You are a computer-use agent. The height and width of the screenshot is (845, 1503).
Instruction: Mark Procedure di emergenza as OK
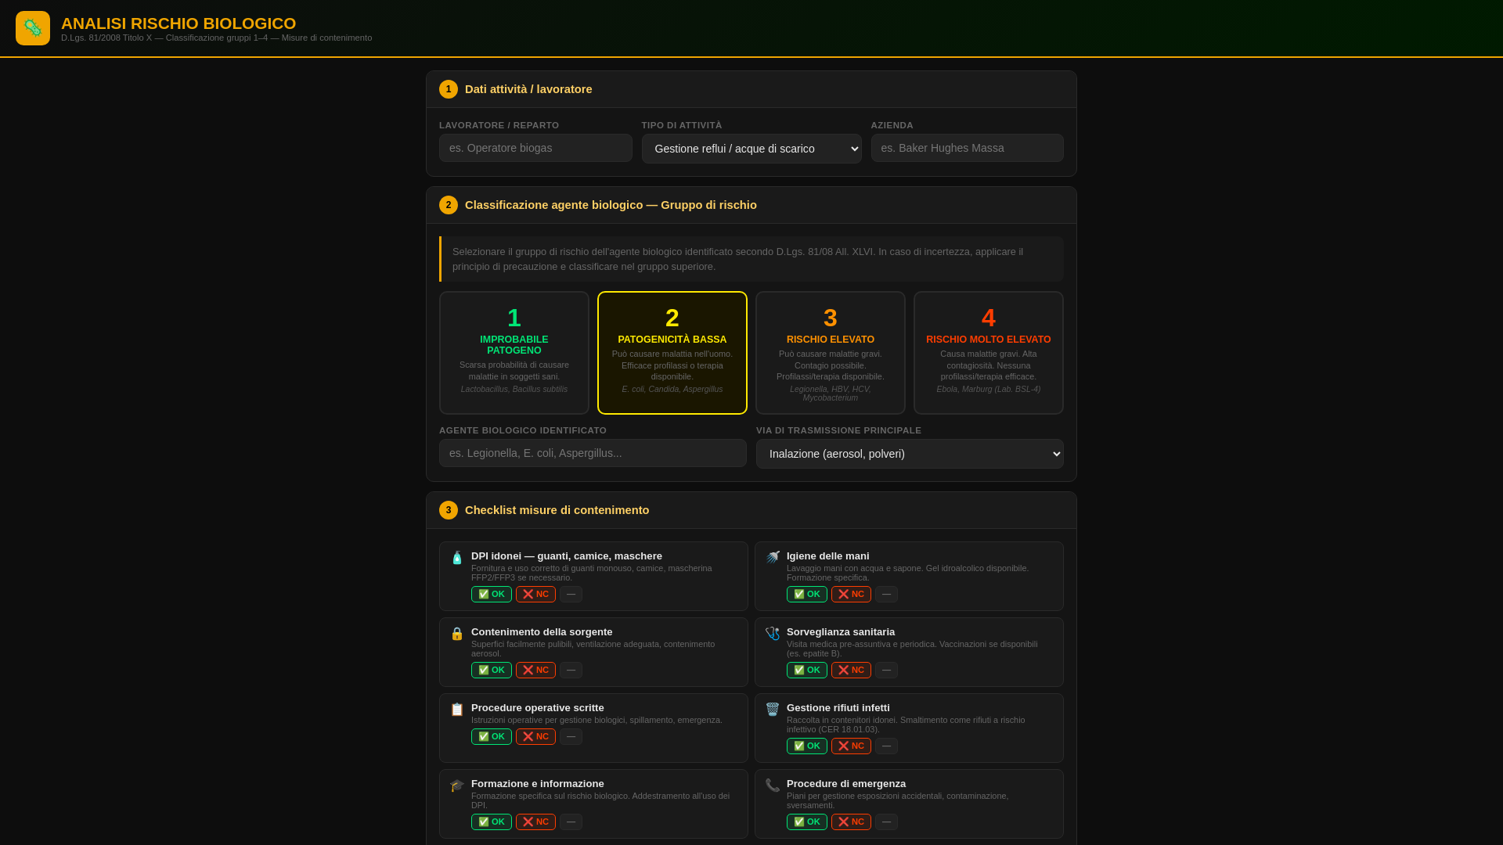[x=807, y=822]
